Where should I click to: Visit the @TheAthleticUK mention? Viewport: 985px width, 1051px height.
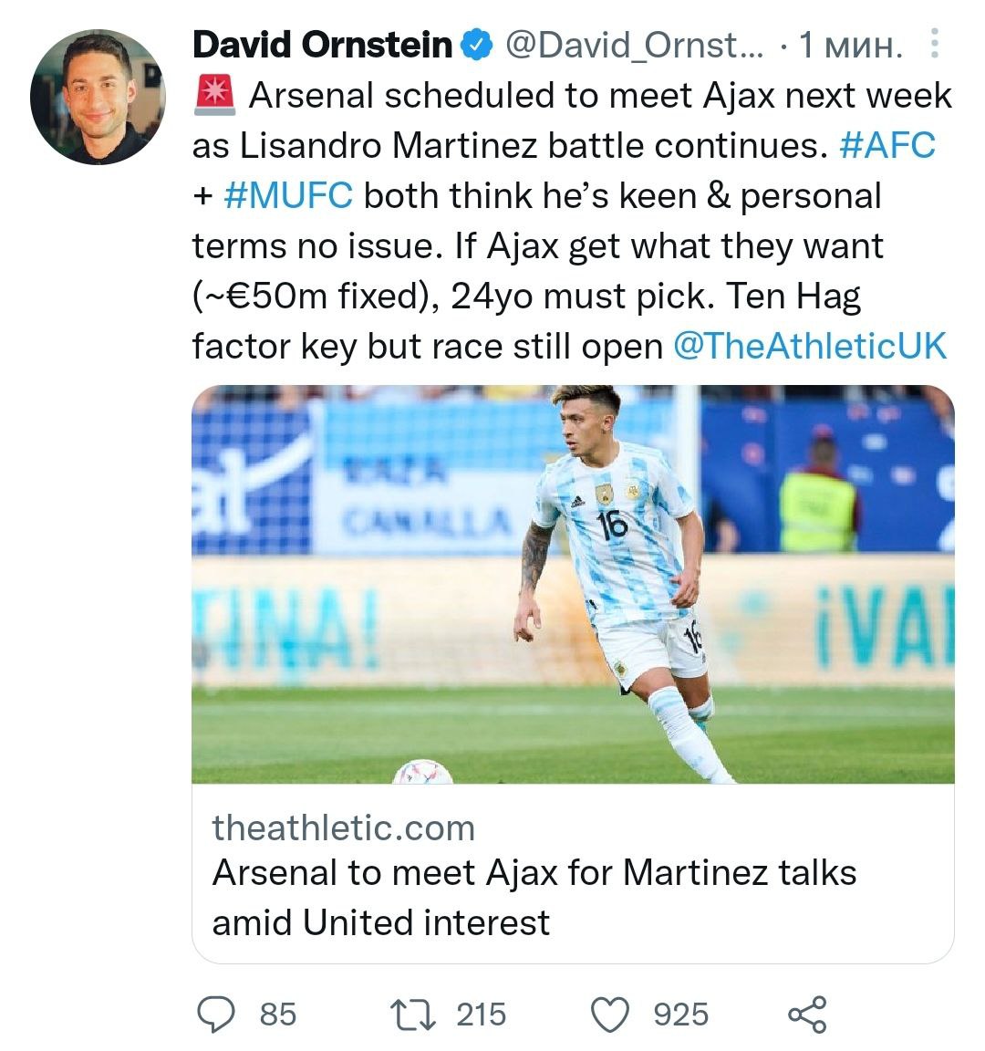tap(810, 347)
